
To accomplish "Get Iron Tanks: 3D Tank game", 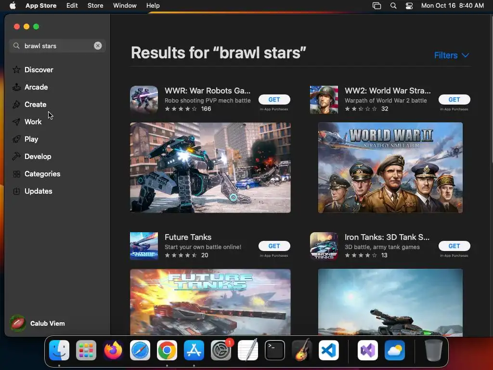I will click(454, 246).
